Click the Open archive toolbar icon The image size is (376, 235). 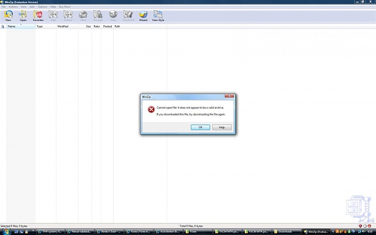(x=23, y=16)
